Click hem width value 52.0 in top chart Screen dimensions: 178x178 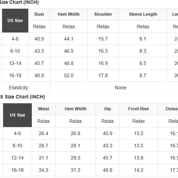tap(69, 75)
